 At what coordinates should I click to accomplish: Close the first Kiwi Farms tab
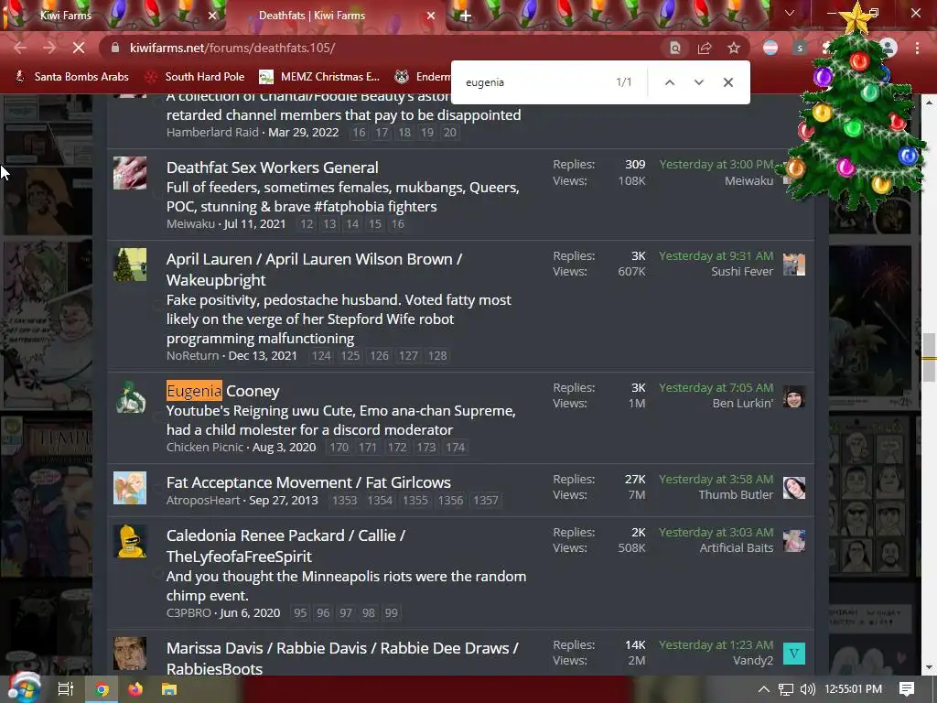point(212,16)
